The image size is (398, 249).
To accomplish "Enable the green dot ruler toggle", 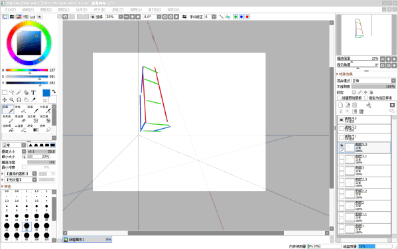I will pos(235,17).
